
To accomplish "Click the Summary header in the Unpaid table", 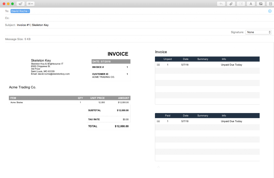I will click(203, 59).
